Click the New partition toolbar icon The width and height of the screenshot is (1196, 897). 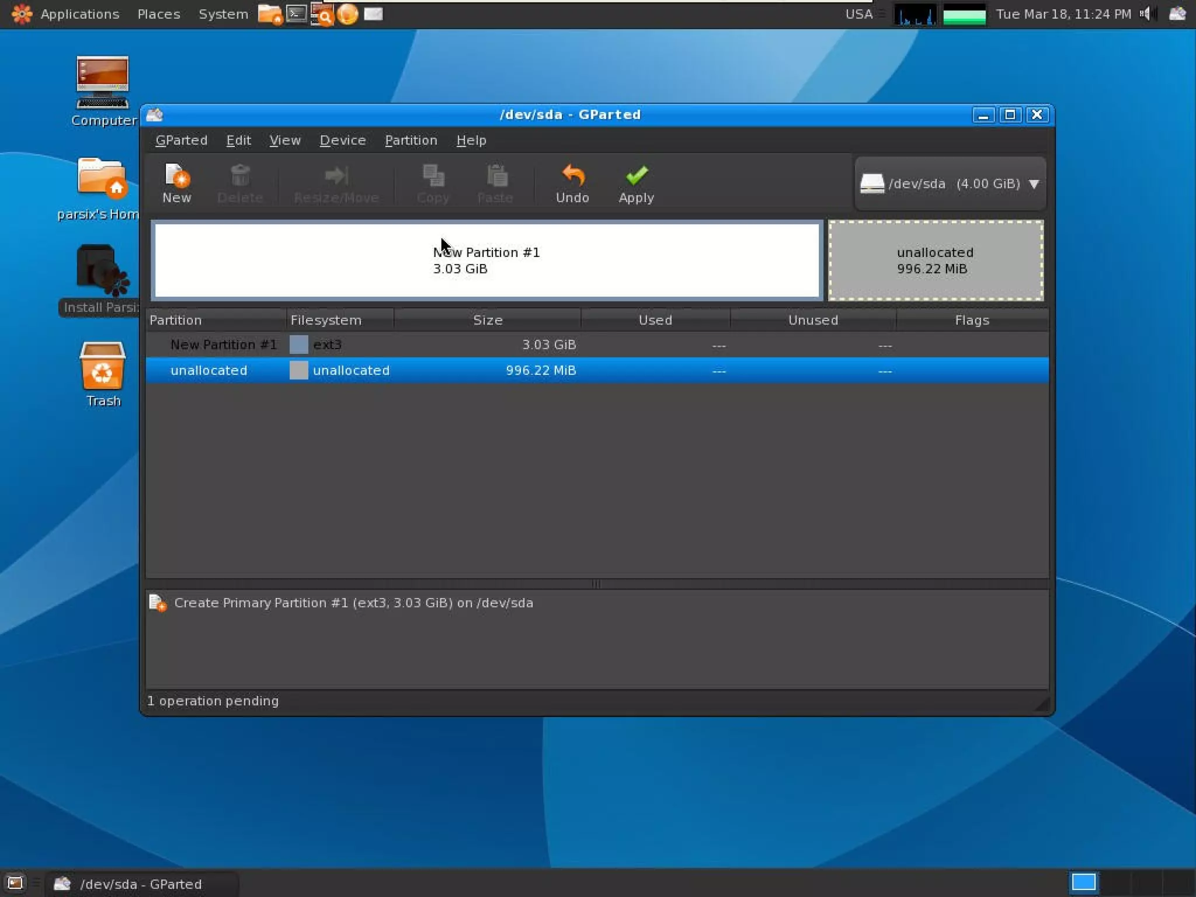(x=176, y=183)
